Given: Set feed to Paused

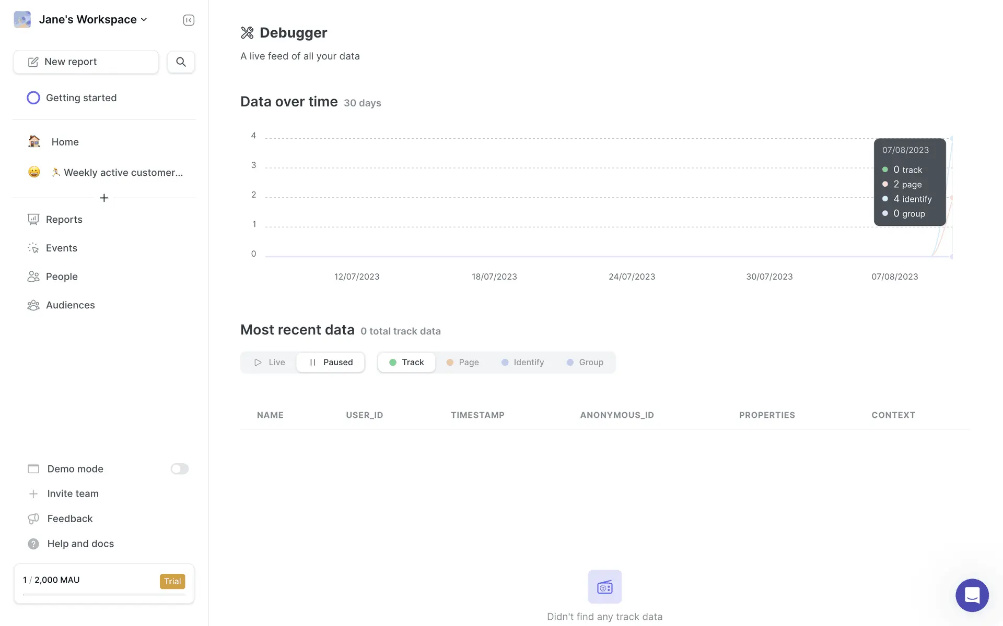Looking at the screenshot, I should coord(331,362).
